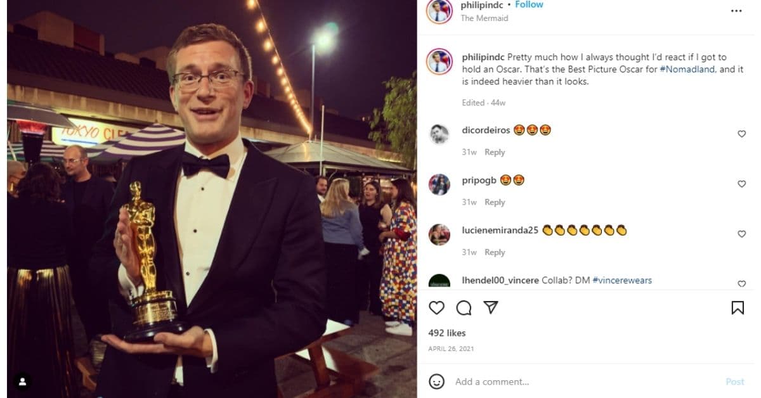Open the pripogb profile avatar
The width and height of the screenshot is (761, 398).
coord(439,184)
